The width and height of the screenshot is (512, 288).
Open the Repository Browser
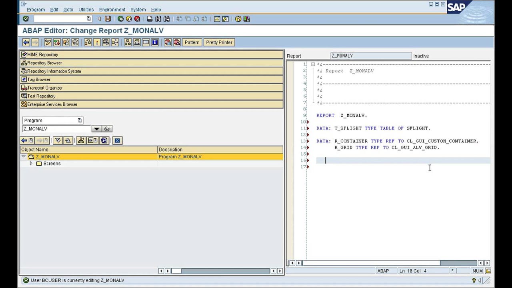tap(152, 63)
